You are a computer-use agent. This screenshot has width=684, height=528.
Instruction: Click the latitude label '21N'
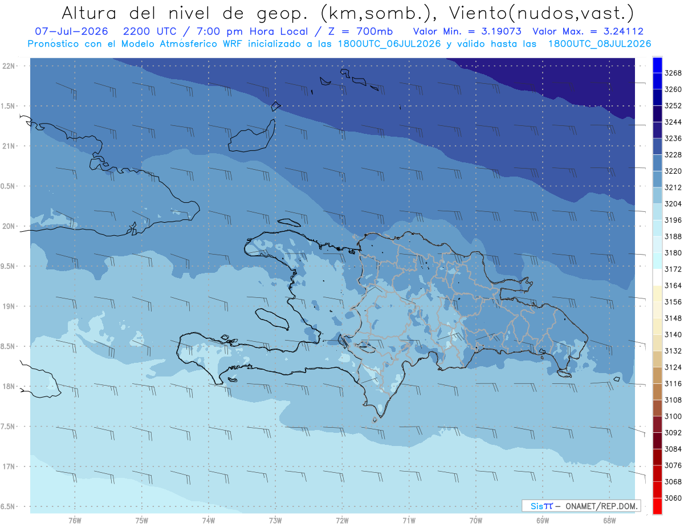[9, 146]
